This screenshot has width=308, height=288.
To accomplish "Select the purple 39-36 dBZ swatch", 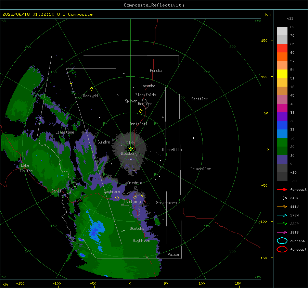I will (x=282, y=116).
